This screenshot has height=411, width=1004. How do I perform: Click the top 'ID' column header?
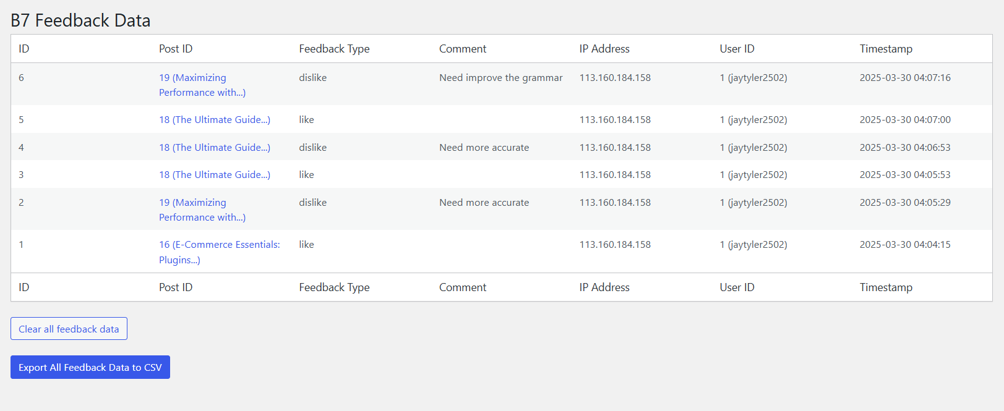[24, 49]
